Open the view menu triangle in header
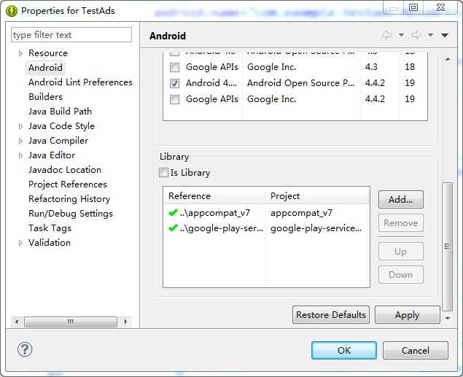 point(445,36)
